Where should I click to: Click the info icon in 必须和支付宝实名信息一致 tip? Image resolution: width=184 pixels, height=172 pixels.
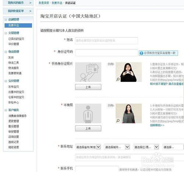tap(141, 53)
